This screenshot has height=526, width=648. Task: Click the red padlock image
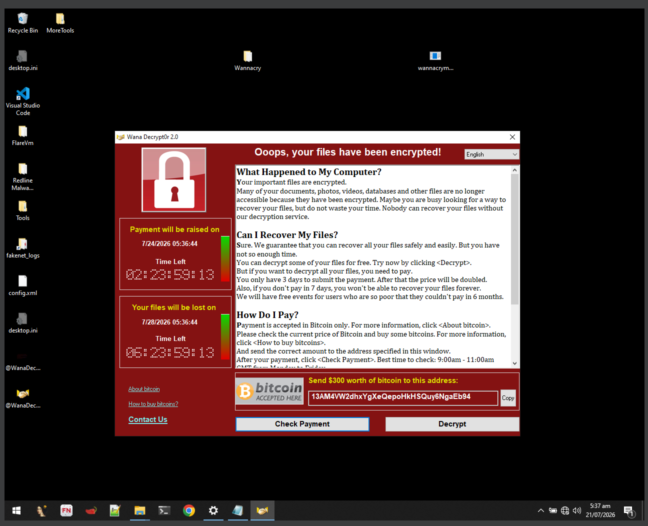point(174,180)
